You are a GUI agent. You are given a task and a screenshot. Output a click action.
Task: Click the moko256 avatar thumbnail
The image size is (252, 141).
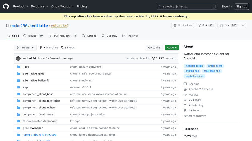pyautogui.click(x=19, y=59)
